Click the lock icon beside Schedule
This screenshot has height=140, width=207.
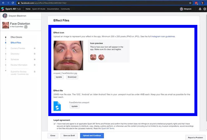pos(35,59)
